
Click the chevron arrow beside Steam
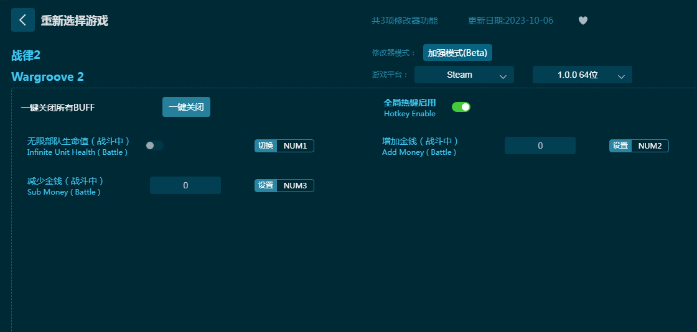503,76
